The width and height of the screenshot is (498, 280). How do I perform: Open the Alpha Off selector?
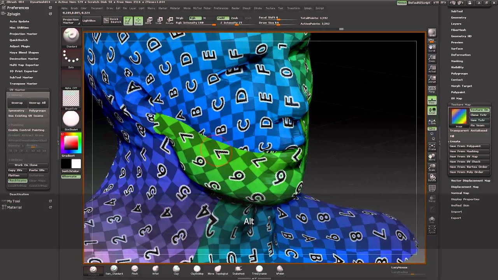[71, 80]
